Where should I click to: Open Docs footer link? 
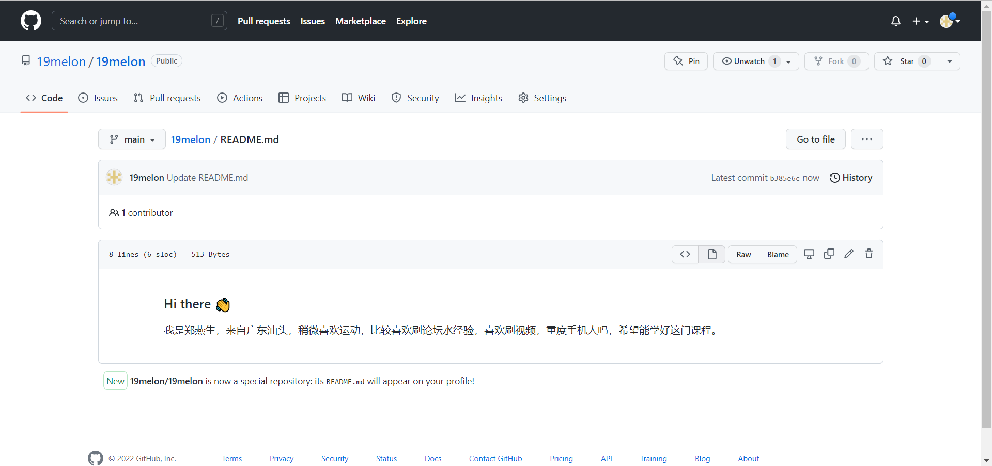433,459
